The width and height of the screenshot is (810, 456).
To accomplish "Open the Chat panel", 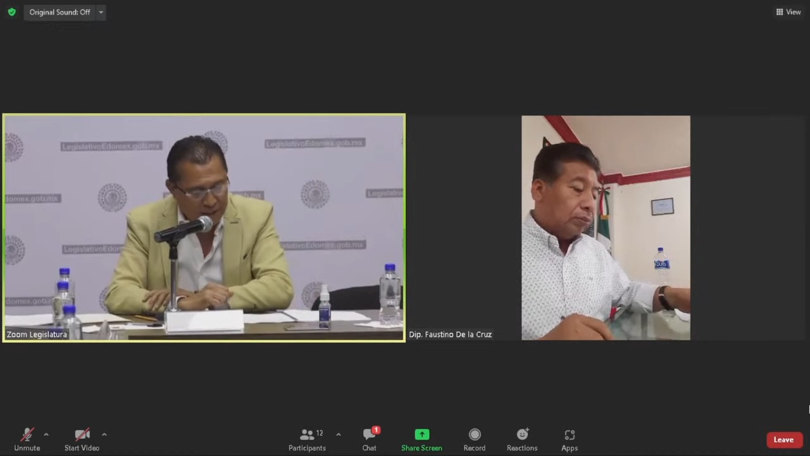I will 369,440.
